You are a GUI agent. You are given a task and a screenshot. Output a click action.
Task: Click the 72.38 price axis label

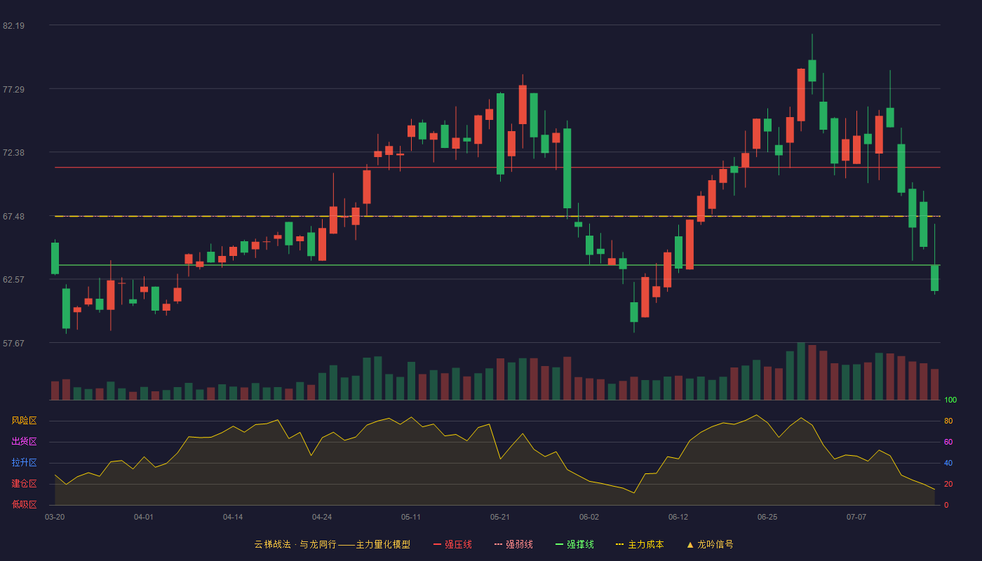point(13,152)
